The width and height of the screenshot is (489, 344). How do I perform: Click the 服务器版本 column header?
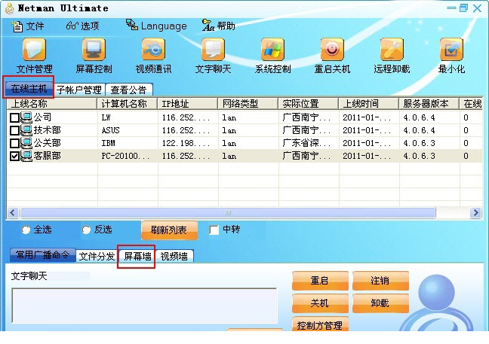click(429, 104)
